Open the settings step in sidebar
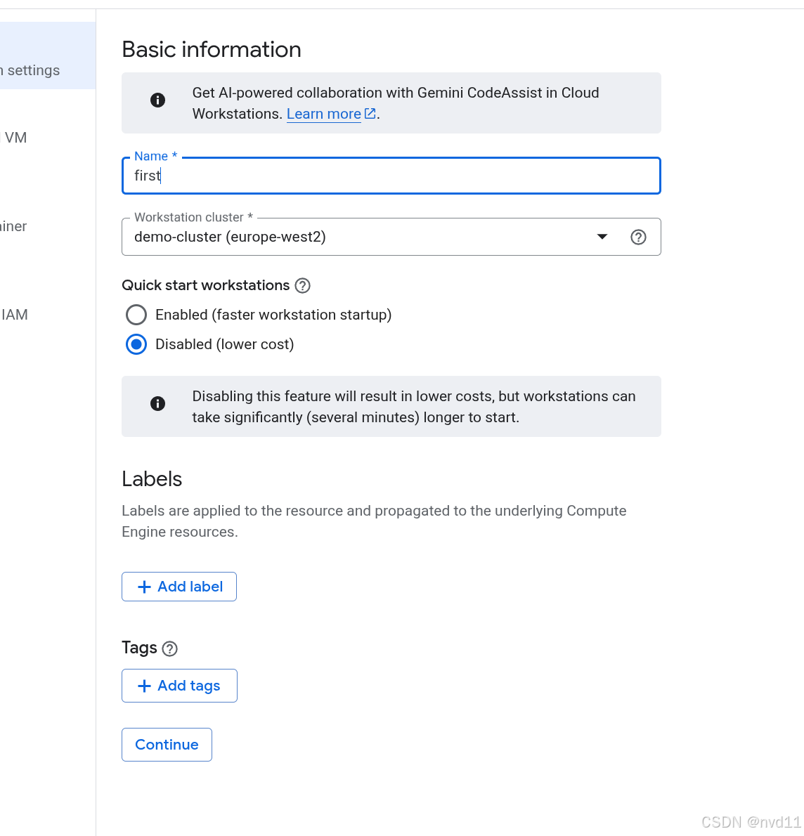The width and height of the screenshot is (804, 836). coord(33,70)
